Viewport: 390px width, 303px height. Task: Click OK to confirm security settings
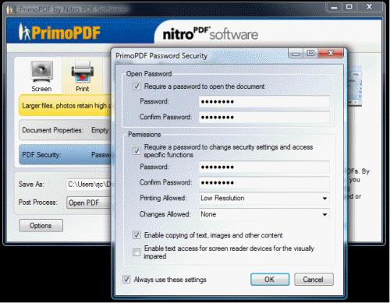coord(270,280)
